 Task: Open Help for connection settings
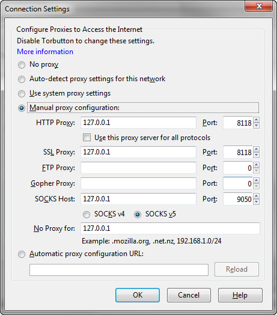240,295
